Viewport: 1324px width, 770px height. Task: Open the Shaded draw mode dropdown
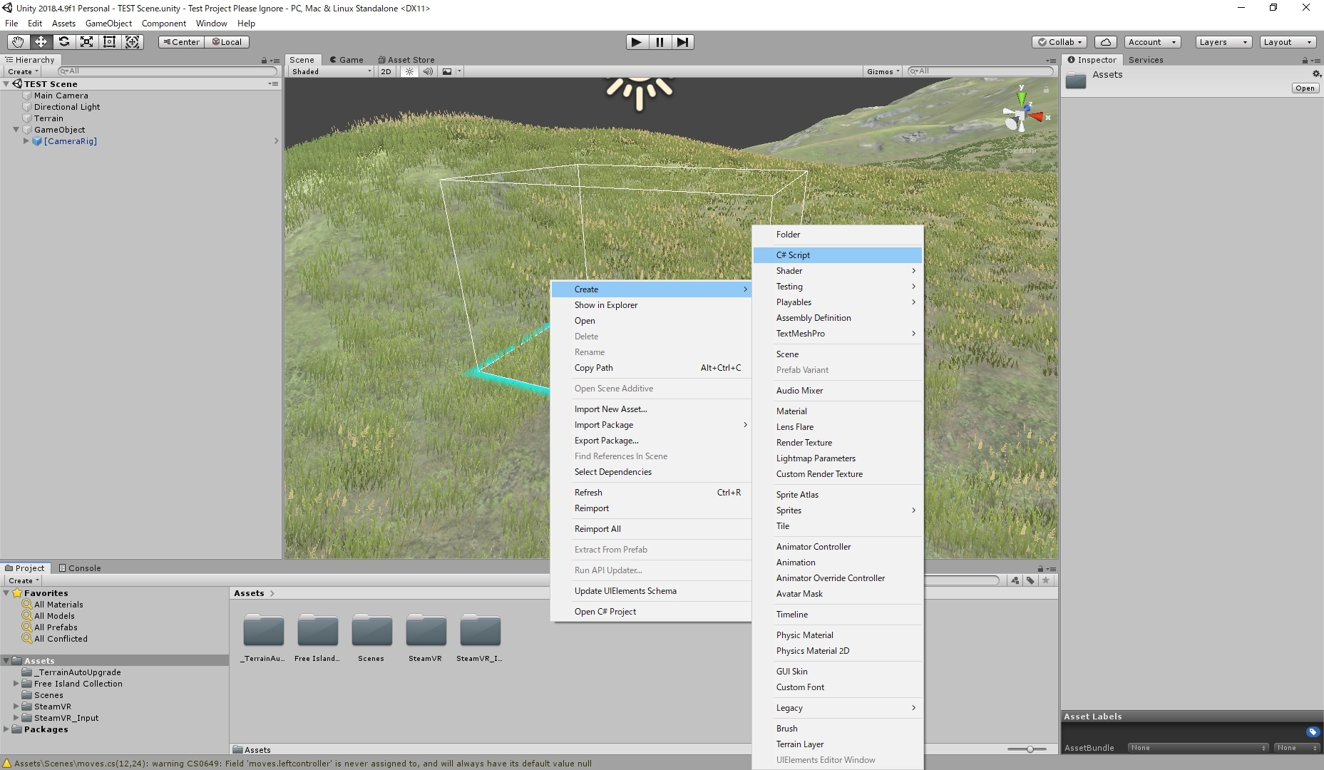tap(329, 71)
